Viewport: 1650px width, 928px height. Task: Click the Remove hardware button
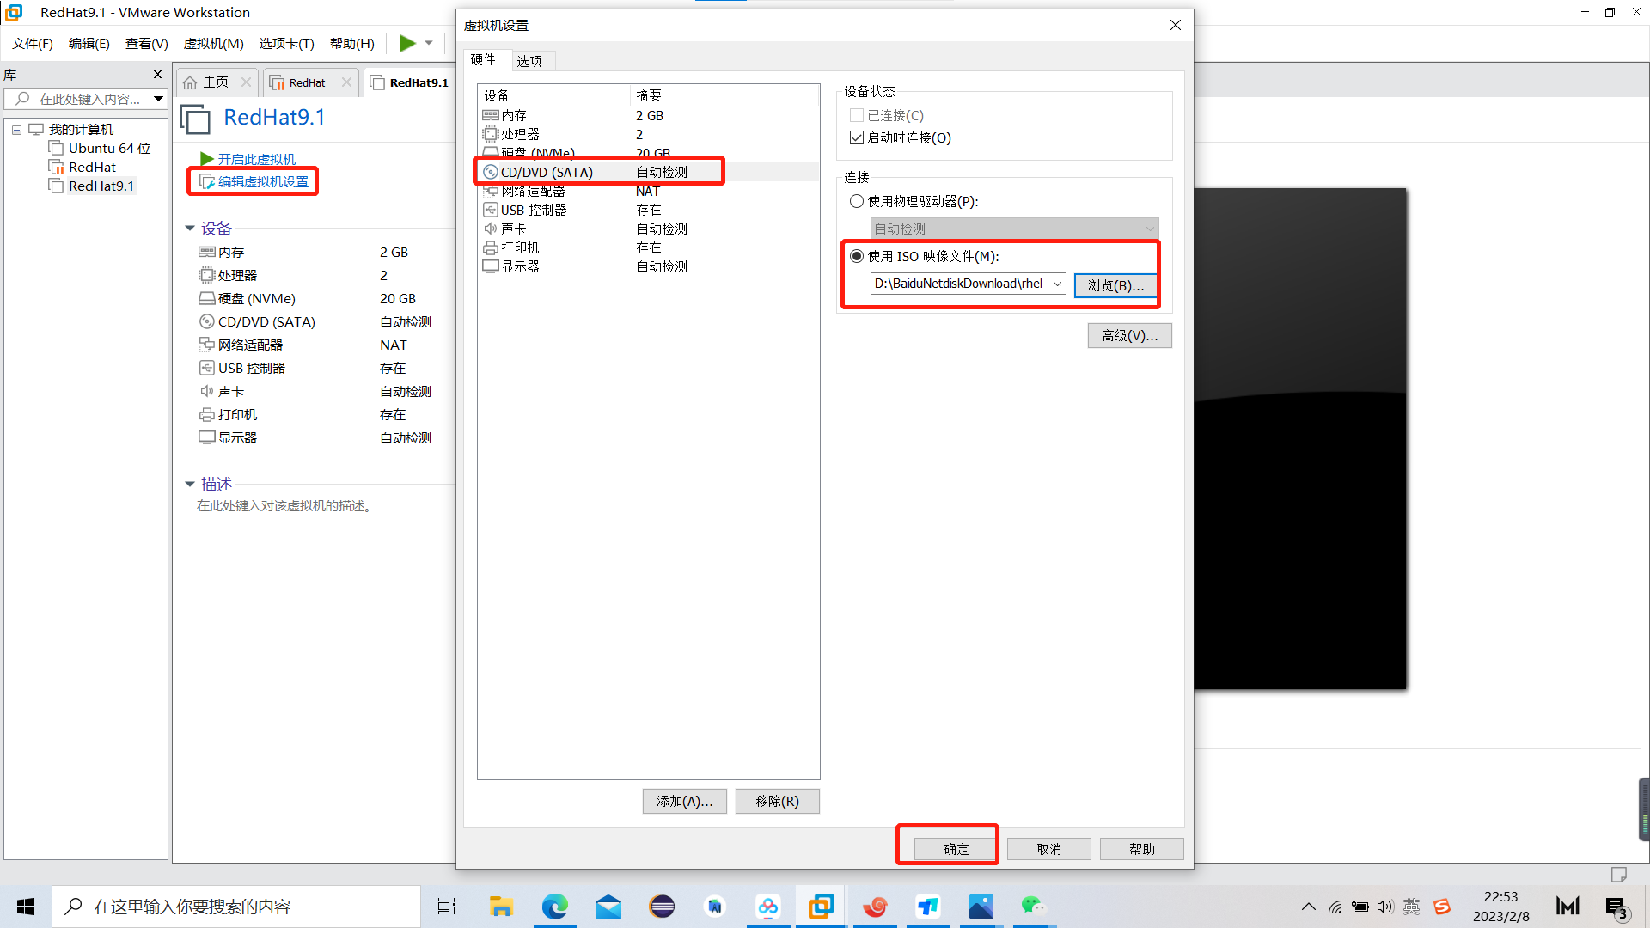(x=777, y=801)
